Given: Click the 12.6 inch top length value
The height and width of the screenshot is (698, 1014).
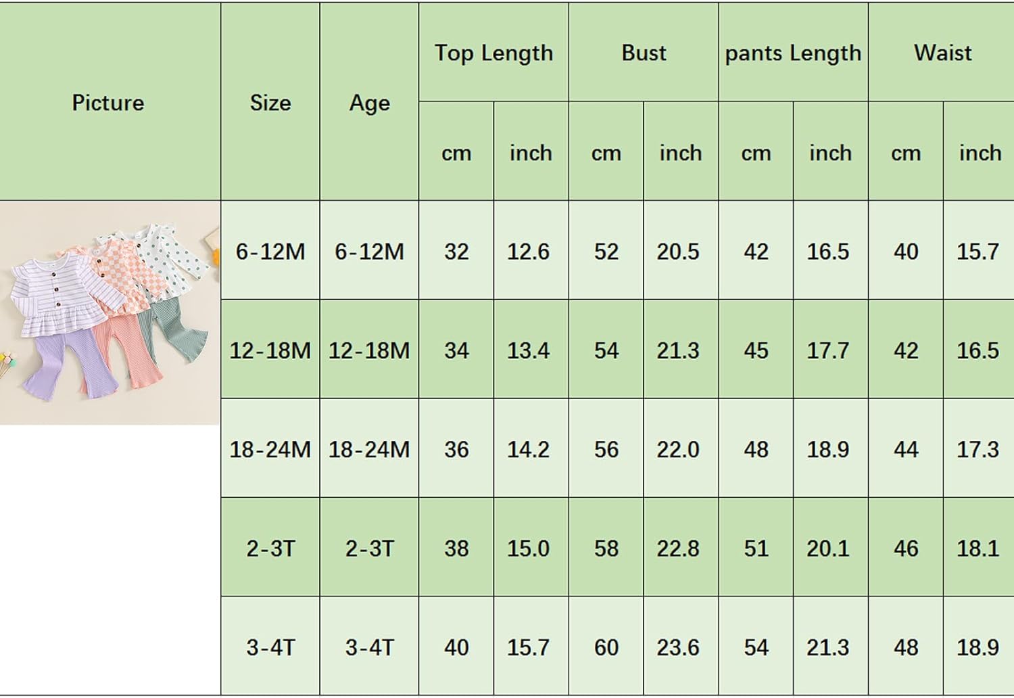Looking at the screenshot, I should (529, 252).
